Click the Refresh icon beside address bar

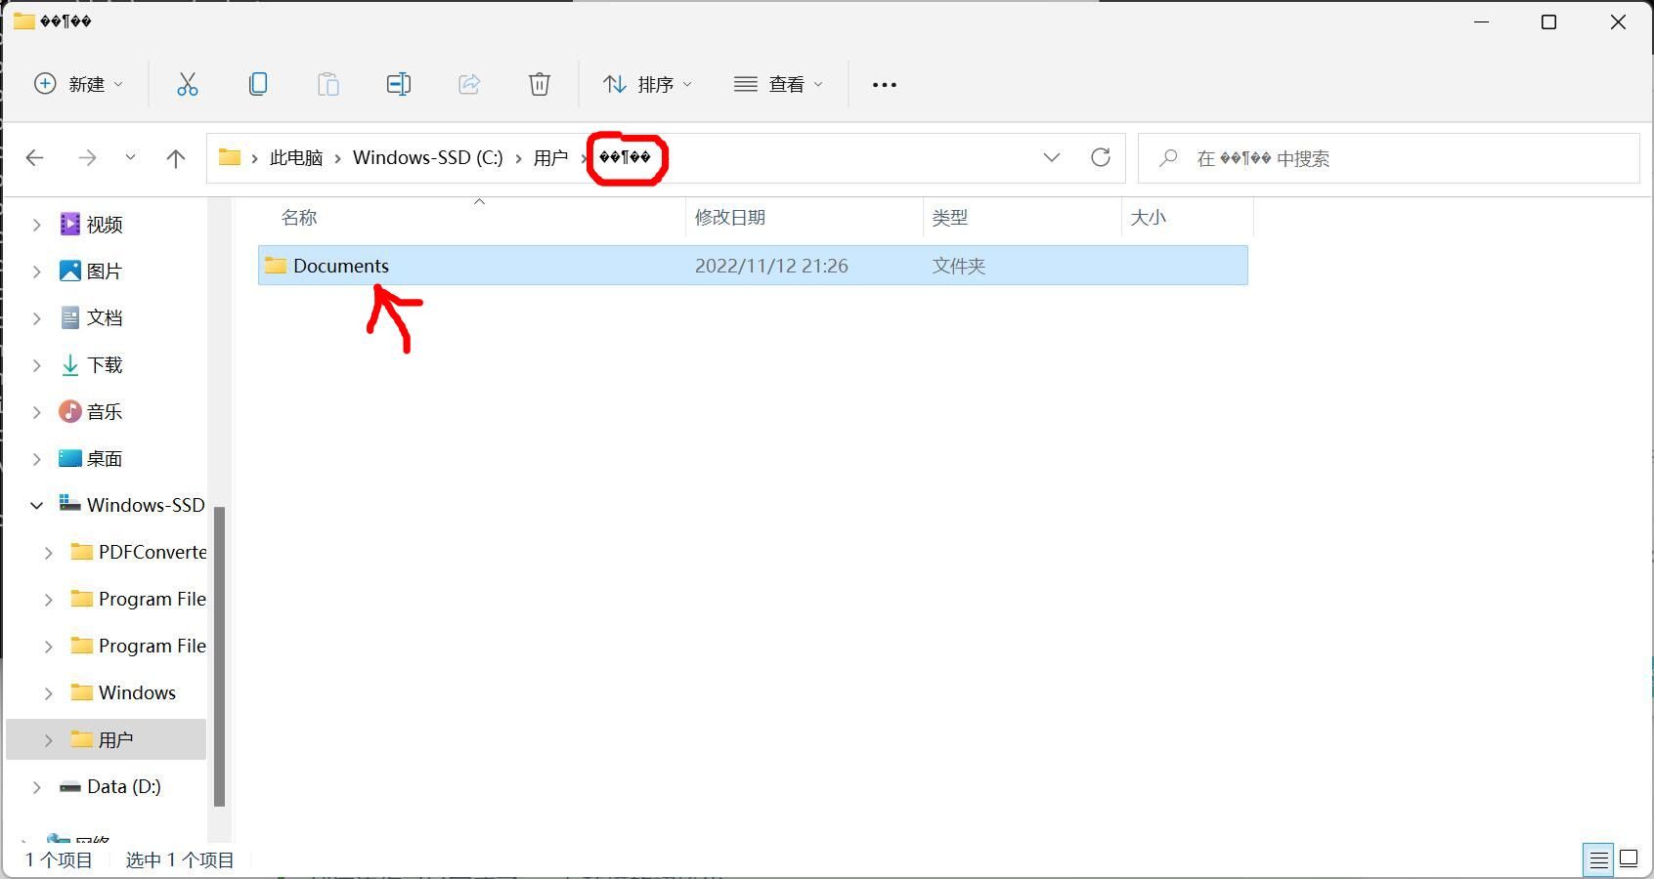tap(1101, 157)
